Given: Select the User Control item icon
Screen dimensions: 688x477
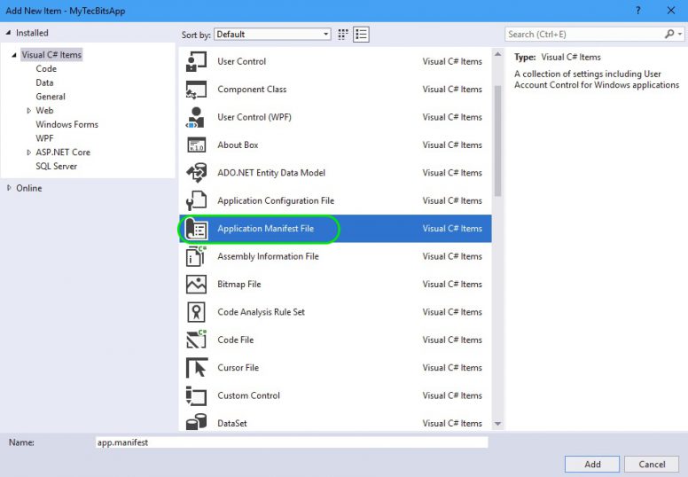Looking at the screenshot, I should coord(196,61).
